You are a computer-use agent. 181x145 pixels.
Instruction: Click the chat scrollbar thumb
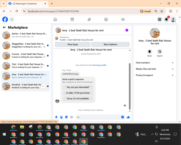tap(130, 86)
